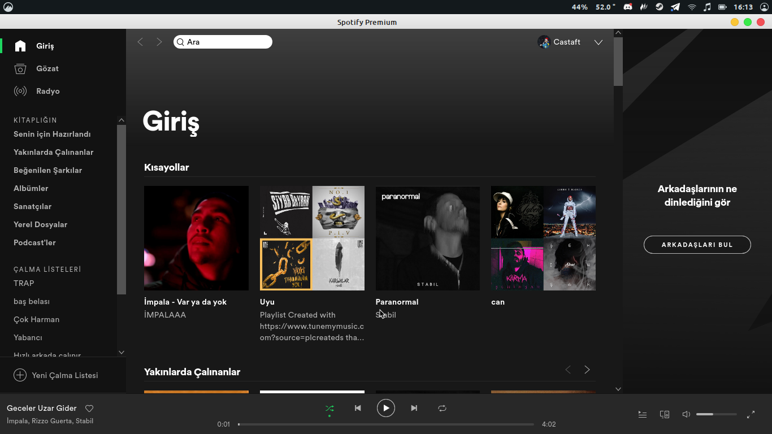Click the main content vertical scrollbar

click(618, 62)
